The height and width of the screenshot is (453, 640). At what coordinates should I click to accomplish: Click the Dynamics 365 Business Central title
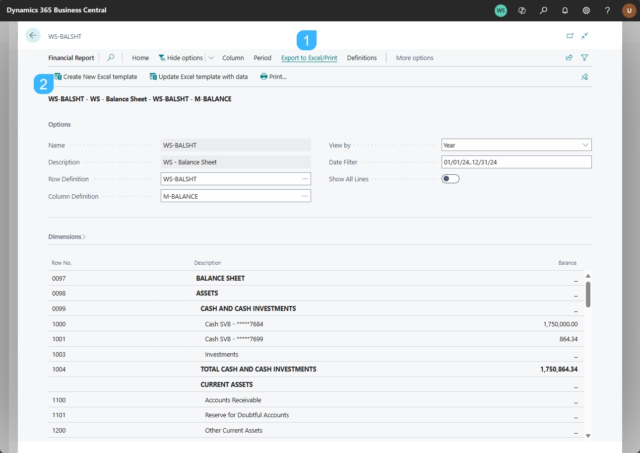[x=57, y=10]
